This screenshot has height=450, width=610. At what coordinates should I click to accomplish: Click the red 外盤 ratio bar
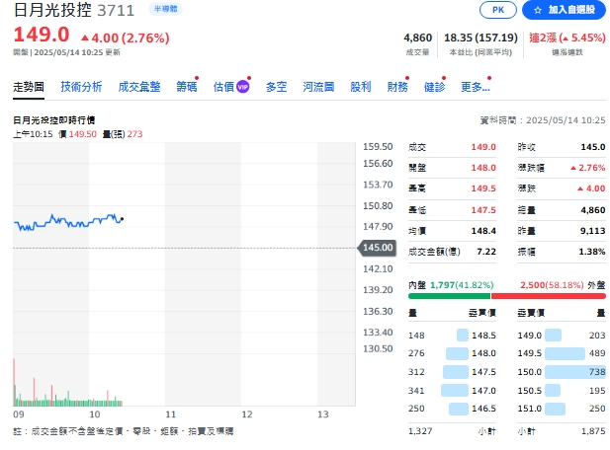[x=549, y=296]
